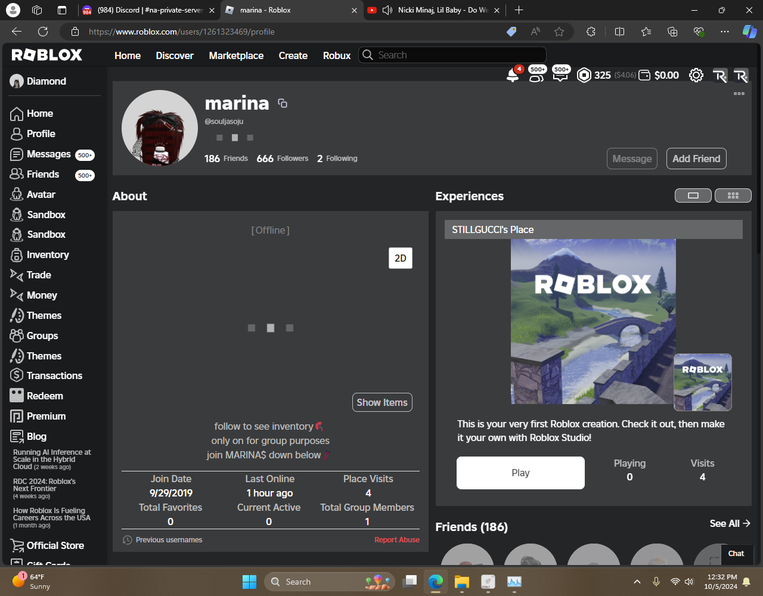763x596 pixels.
Task: Click Report Abuse link
Action: click(x=397, y=540)
